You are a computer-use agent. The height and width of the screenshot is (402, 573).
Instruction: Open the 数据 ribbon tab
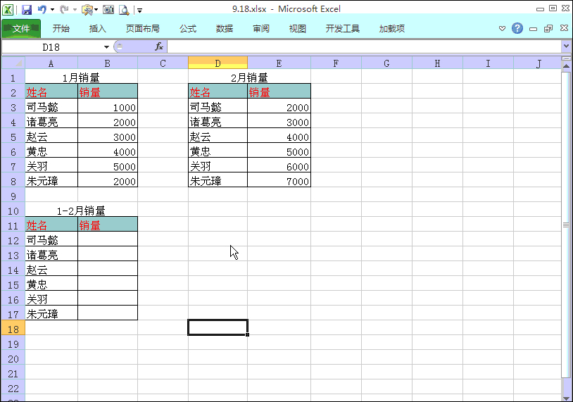[225, 28]
